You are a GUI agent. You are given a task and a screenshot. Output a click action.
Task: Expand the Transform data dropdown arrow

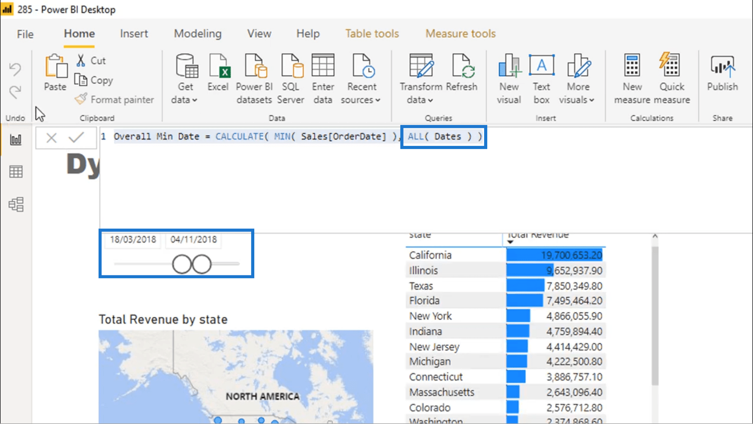[x=431, y=100]
